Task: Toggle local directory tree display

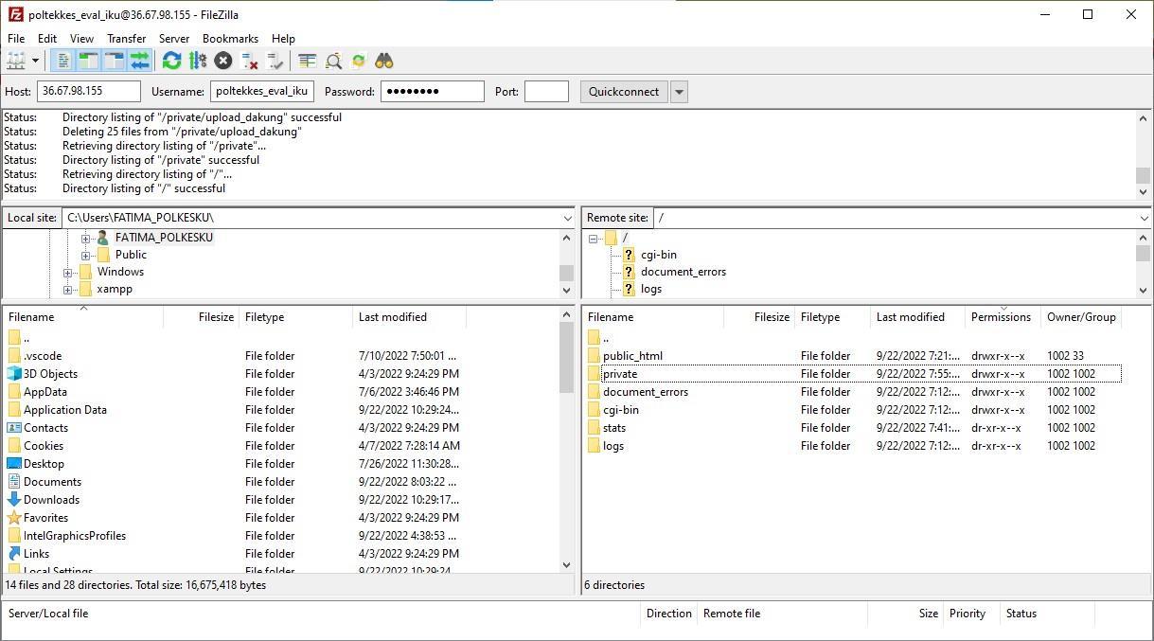Action: click(x=88, y=61)
